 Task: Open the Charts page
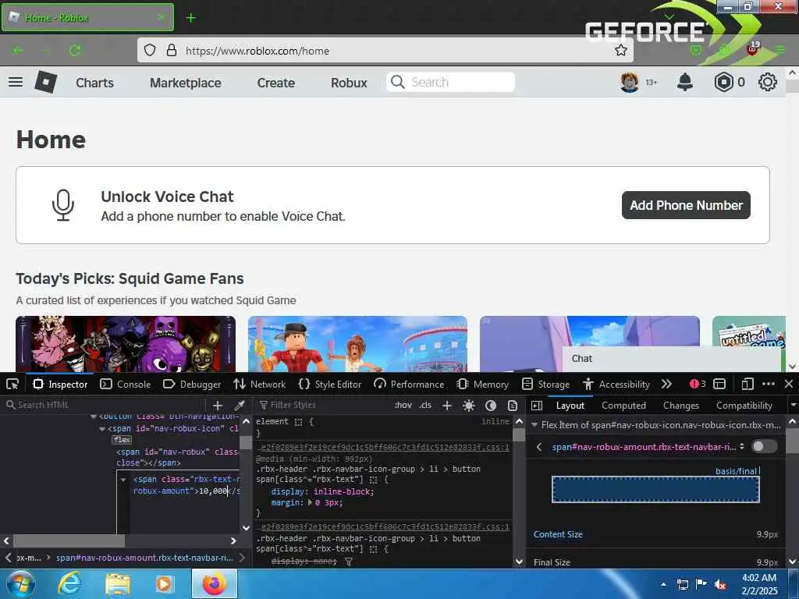(x=94, y=83)
